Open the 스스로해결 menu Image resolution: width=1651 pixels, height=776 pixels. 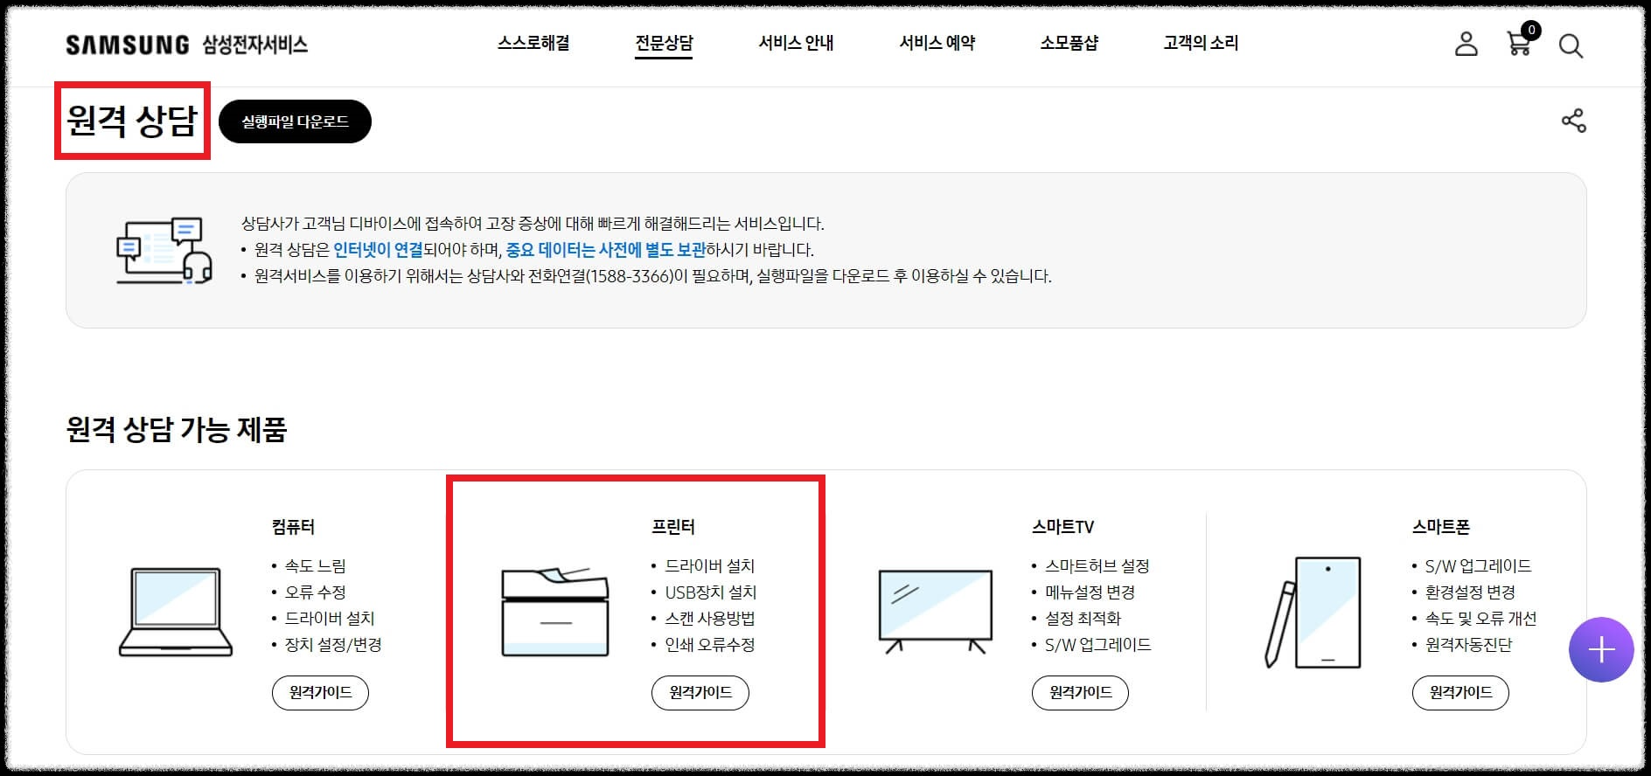pos(533,43)
